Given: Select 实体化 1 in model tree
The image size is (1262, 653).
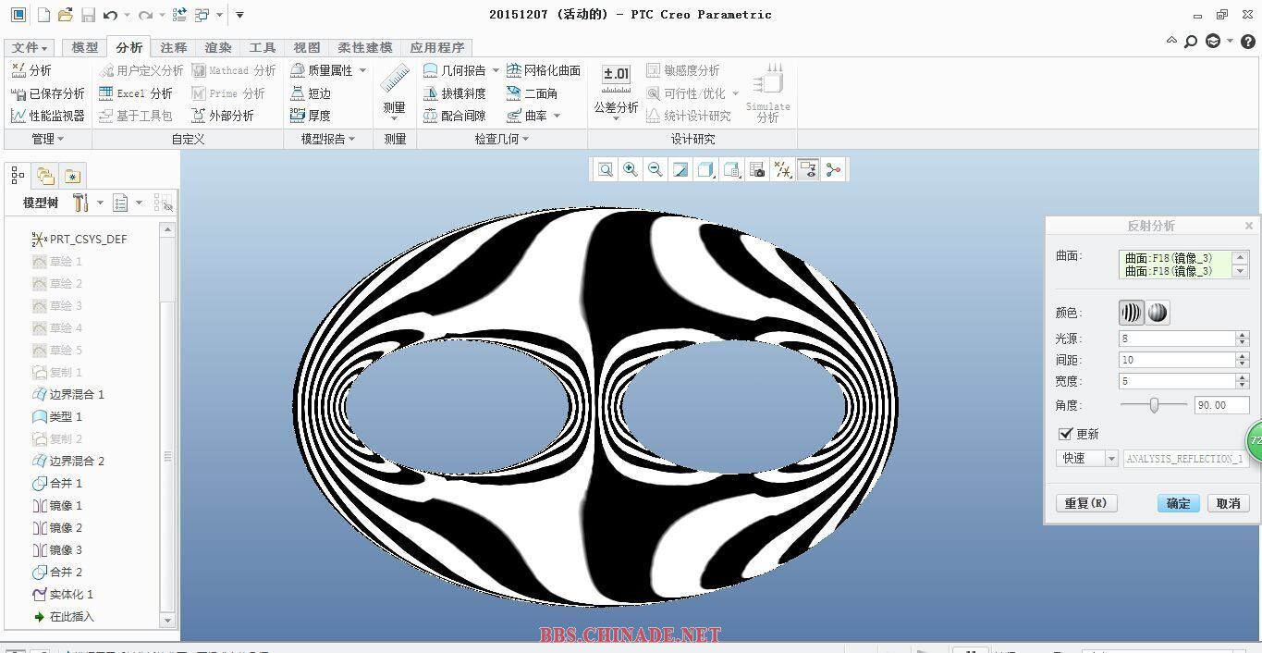Looking at the screenshot, I should pos(63,594).
